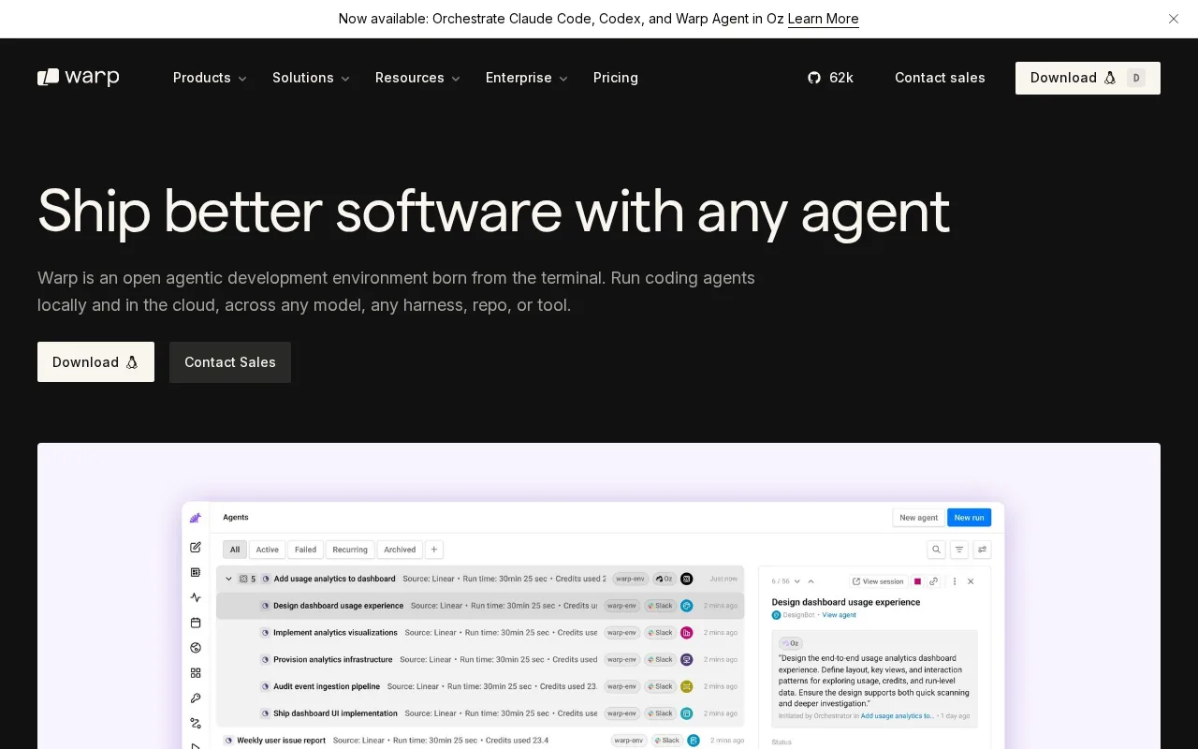1198x749 pixels.
Task: Click the Warp icon atop the app sidebar
Action: click(x=196, y=518)
